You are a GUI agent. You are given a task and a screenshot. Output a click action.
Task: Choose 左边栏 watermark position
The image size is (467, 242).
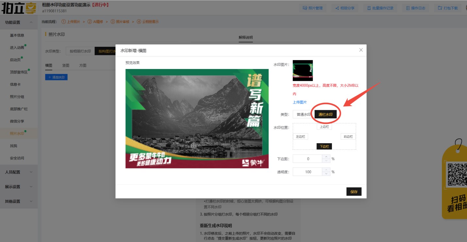(300, 136)
